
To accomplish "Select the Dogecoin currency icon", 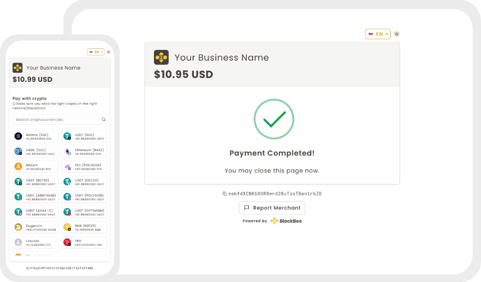I will (18, 227).
